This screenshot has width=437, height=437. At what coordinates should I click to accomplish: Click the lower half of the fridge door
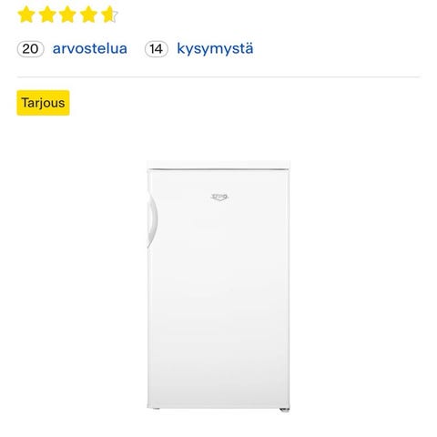click(x=218, y=348)
